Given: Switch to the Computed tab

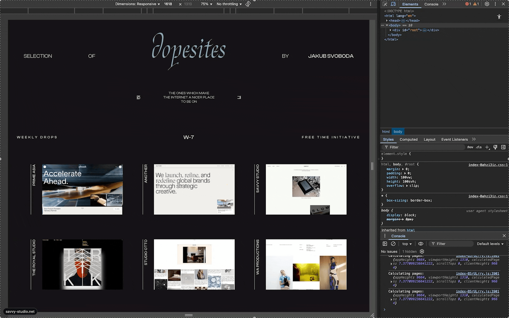Looking at the screenshot, I should tap(408, 139).
